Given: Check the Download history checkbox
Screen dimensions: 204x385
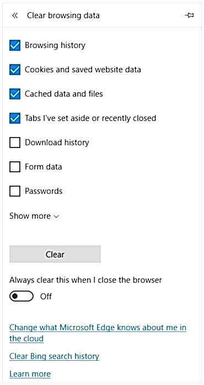Looking at the screenshot, I should point(15,143).
